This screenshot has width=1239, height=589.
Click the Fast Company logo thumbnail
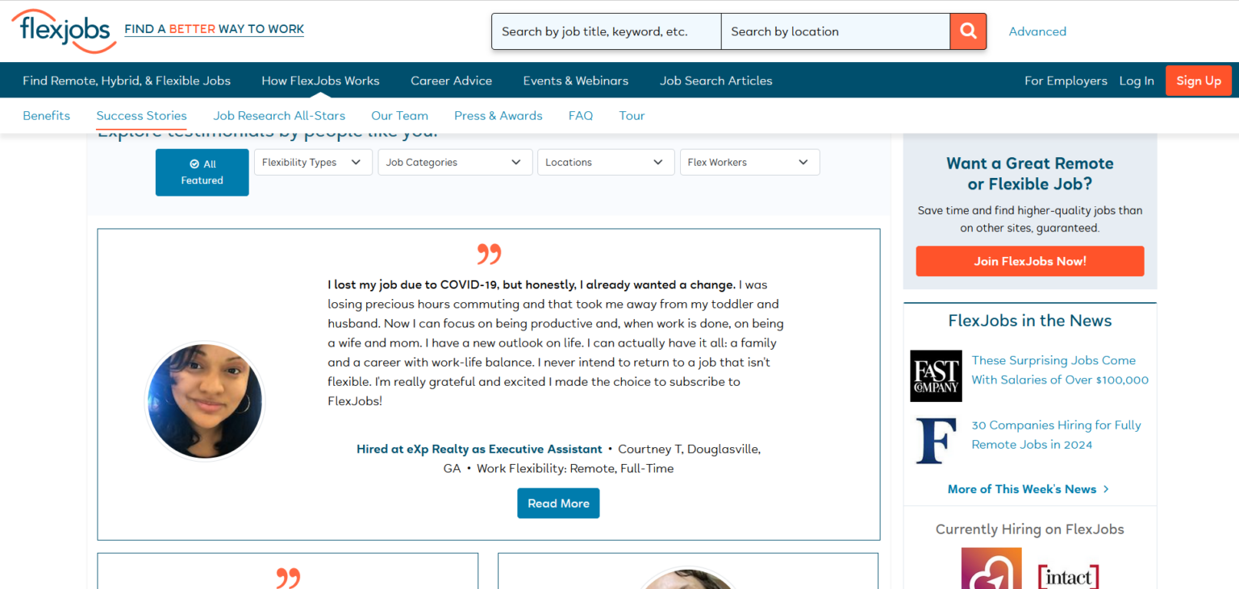click(x=936, y=375)
